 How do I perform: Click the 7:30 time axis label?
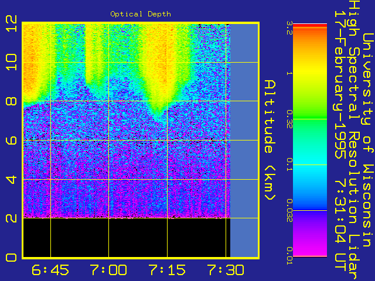point(226,270)
